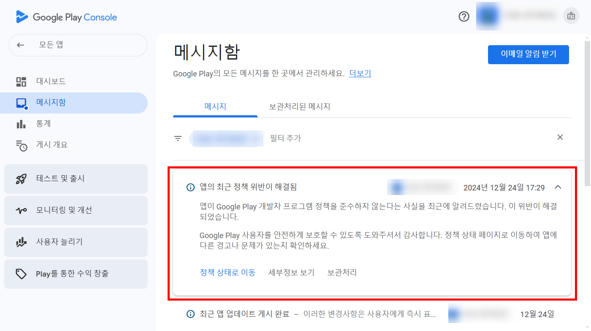Image resolution: width=591 pixels, height=331 pixels.
Task: Click the back arrow beside 모든 앱
Action: (x=21, y=45)
